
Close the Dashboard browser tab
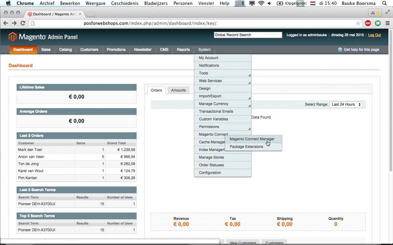pyautogui.click(x=80, y=14)
